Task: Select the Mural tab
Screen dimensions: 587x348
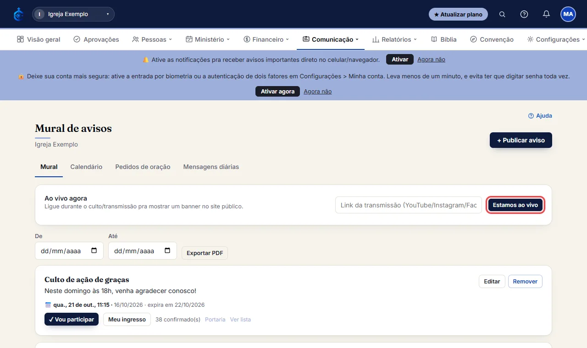Action: pos(49,167)
